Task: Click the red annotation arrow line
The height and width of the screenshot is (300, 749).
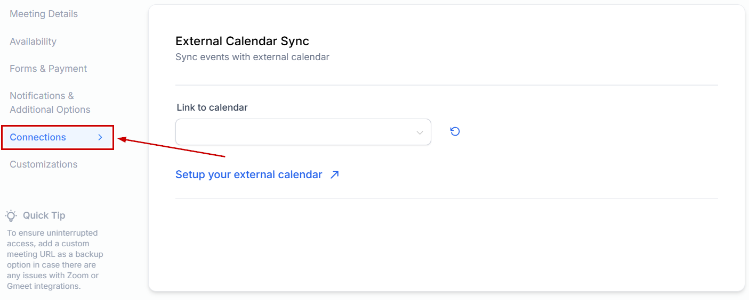Action: [x=176, y=148]
